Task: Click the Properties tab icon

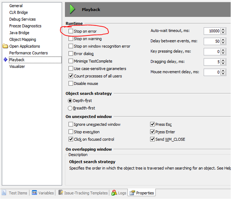Action: click(x=132, y=193)
